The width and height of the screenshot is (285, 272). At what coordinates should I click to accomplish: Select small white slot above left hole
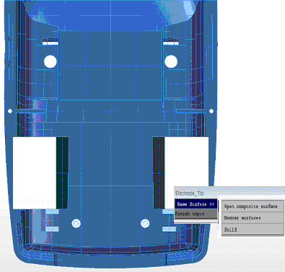pos(51,43)
